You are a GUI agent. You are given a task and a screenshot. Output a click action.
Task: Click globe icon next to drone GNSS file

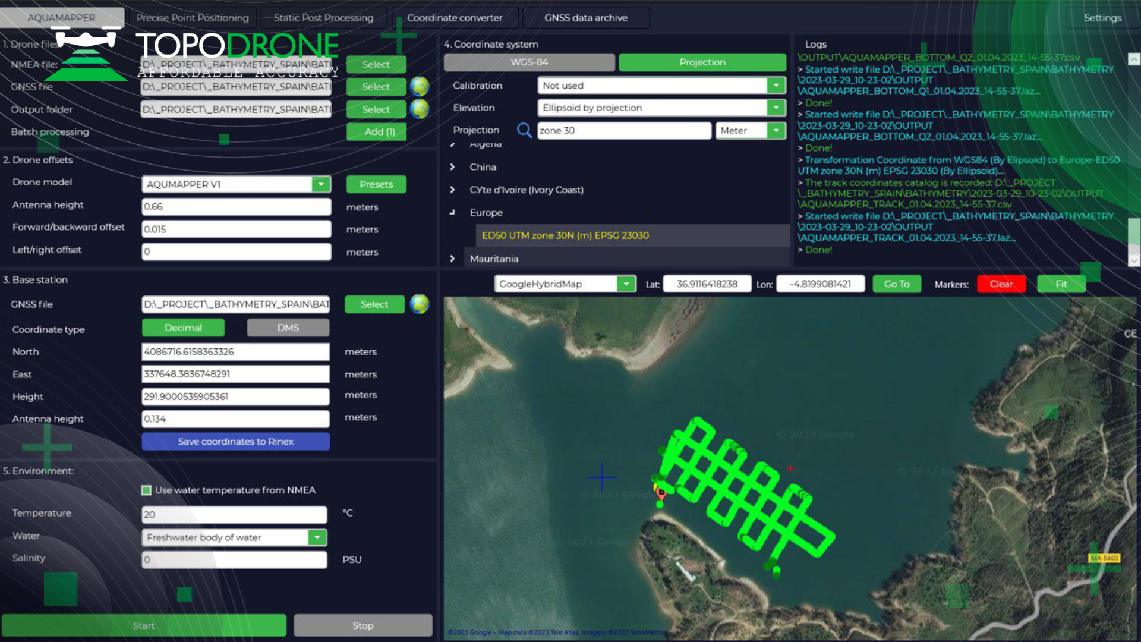point(420,86)
